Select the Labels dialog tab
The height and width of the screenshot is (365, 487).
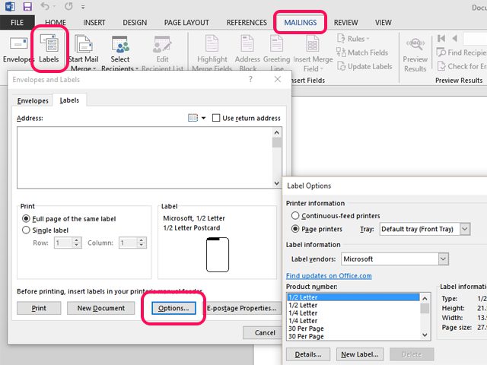[69, 100]
